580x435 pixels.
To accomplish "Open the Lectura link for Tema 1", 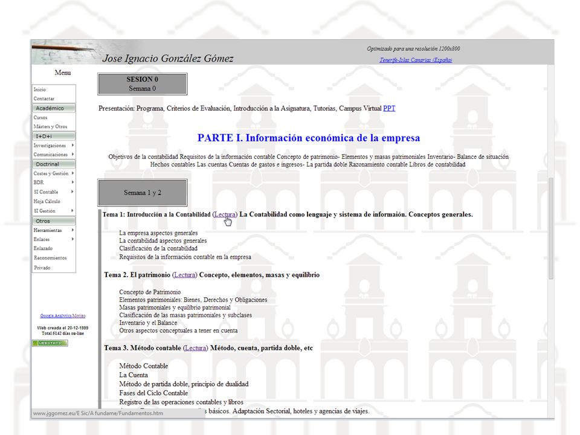I will pos(225,214).
